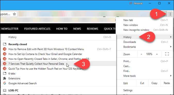Expand the Bookmarks submenu arrow
This screenshot has height=95, width=174.
[171, 47]
